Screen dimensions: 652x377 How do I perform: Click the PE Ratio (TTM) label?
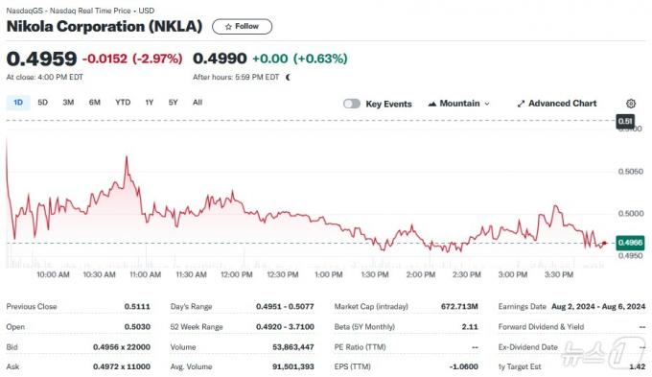click(361, 347)
